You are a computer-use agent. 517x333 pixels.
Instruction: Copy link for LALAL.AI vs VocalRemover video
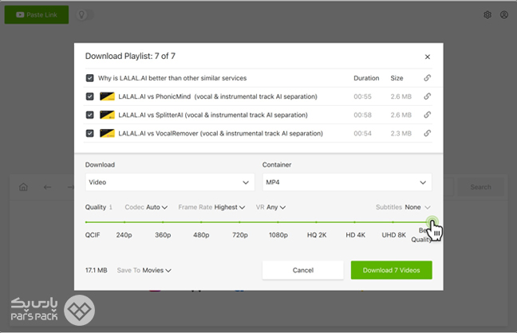pyautogui.click(x=428, y=133)
